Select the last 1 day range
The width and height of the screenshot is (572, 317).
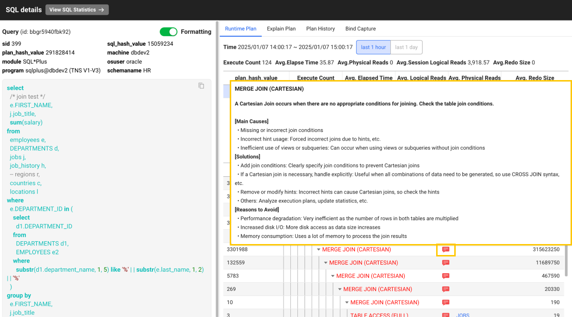click(x=406, y=47)
